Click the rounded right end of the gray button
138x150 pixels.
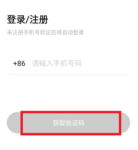point(126,123)
